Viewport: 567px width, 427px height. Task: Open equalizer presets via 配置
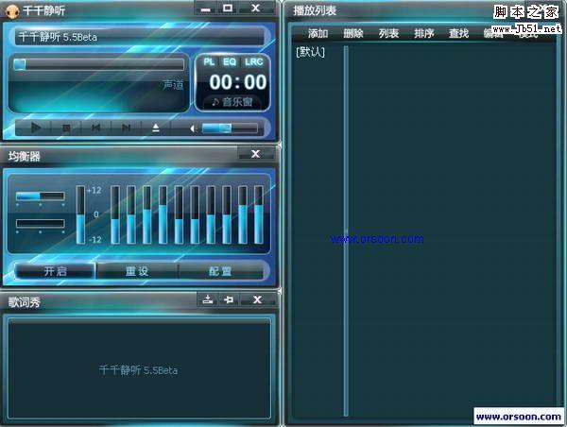coord(220,271)
